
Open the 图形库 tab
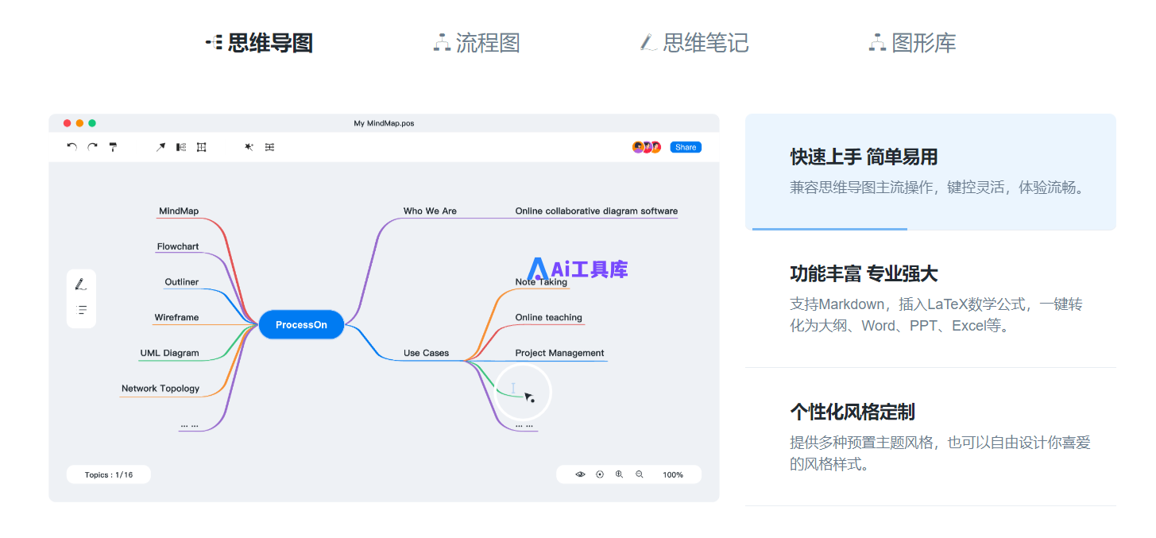912,42
